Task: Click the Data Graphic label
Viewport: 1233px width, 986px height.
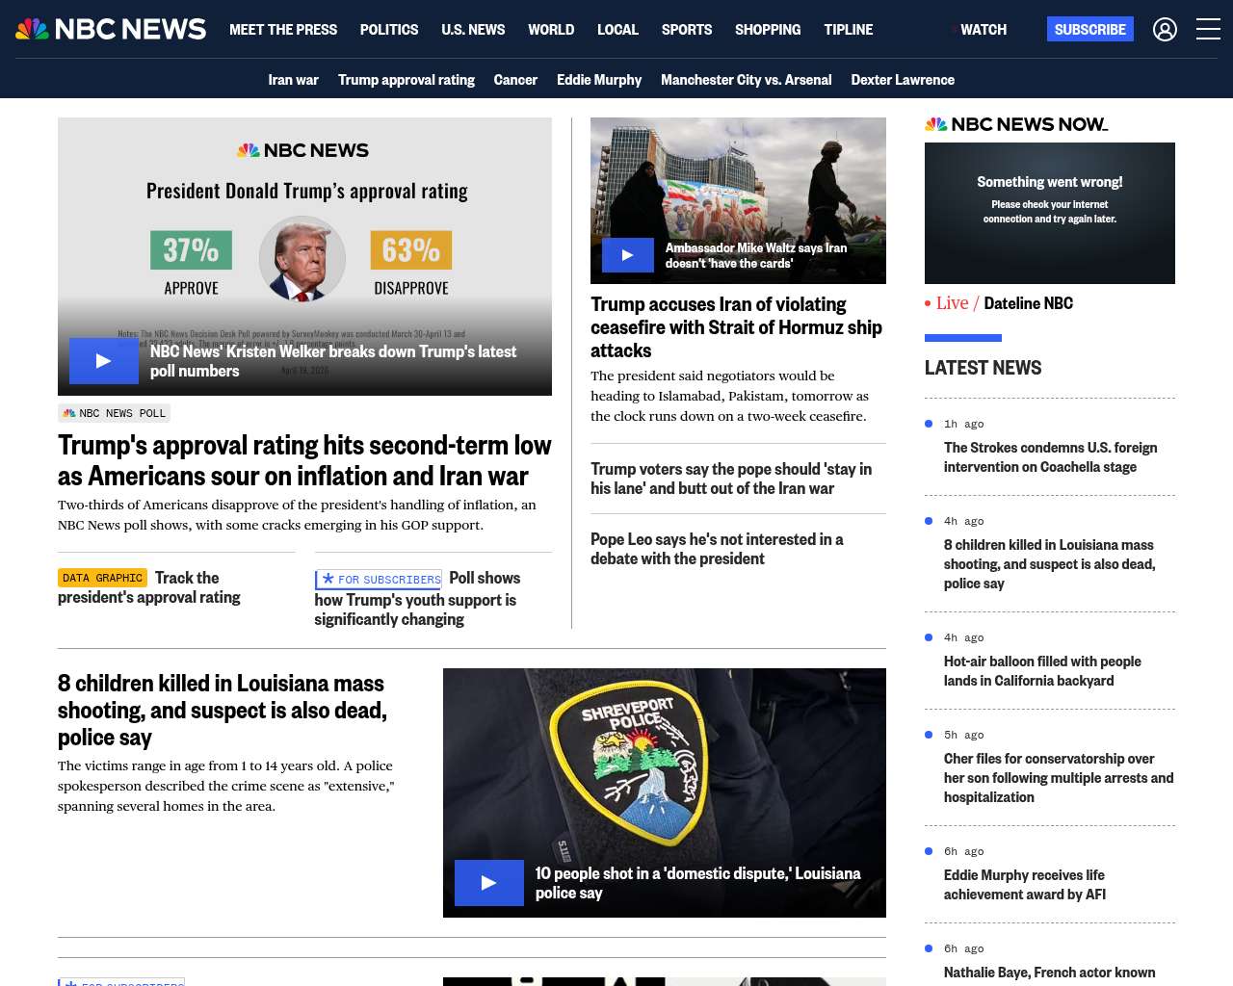Action: [101, 578]
